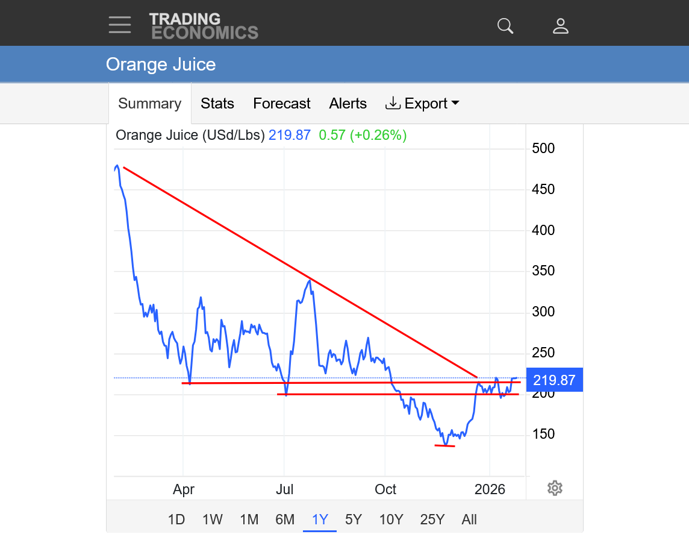
Task: Click the search magnifier icon
Action: [x=505, y=26]
